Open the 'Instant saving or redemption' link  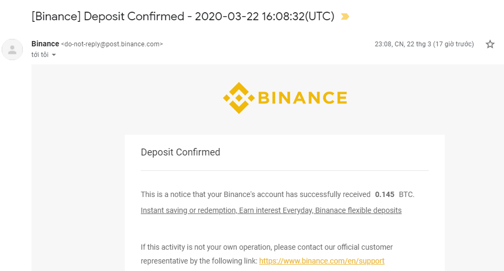[x=271, y=210]
